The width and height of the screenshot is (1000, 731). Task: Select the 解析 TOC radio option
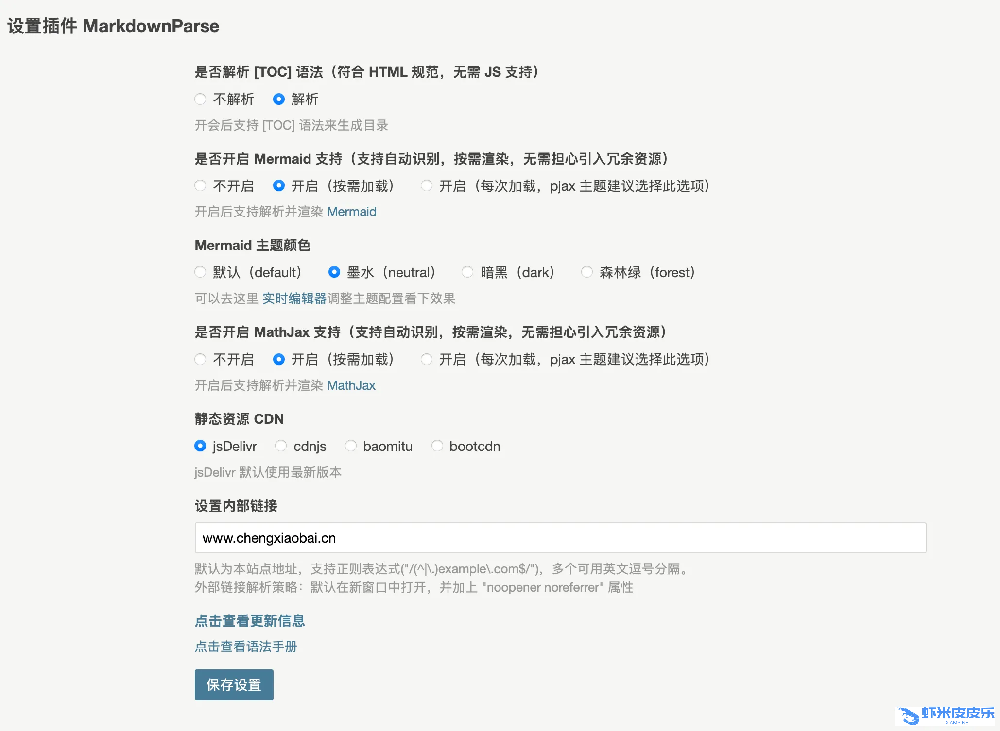[x=279, y=99]
